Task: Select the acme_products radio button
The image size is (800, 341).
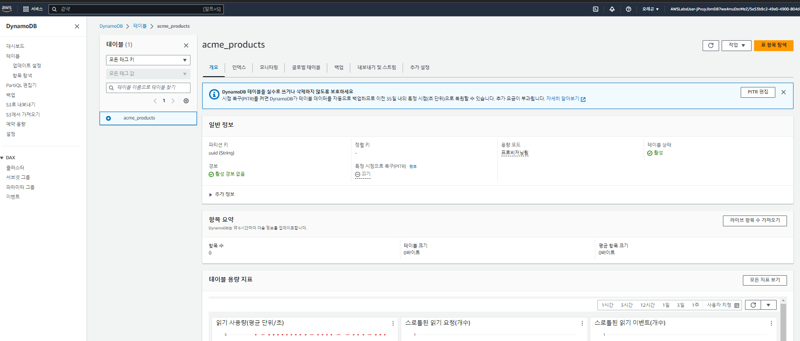Action: (x=108, y=118)
